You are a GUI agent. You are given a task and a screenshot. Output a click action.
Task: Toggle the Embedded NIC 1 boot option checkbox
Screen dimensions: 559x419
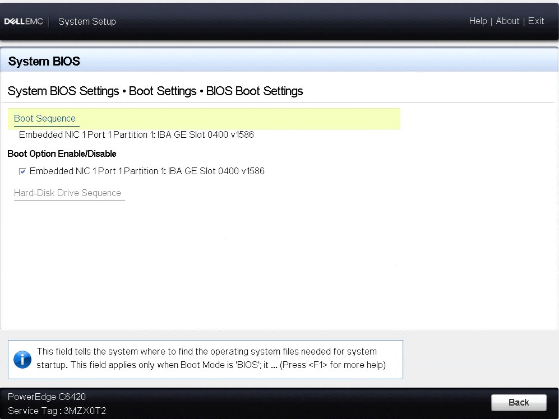point(22,171)
